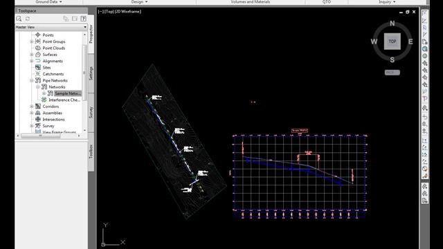Select the Points node in Prospector
Screen dimensions: 443x249
pyautogui.click(x=48, y=35)
